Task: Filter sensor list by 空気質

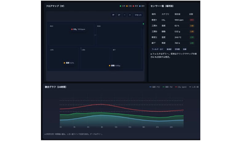Action: (x=177, y=49)
